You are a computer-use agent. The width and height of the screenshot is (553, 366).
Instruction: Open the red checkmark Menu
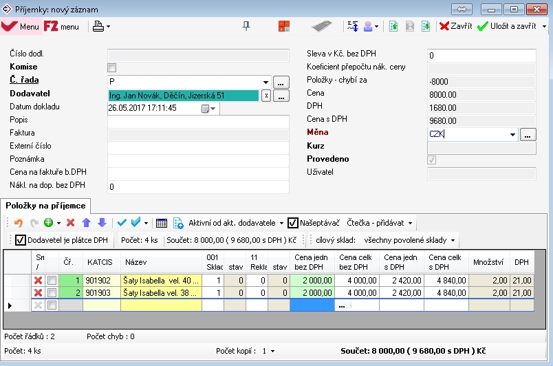click(x=21, y=26)
